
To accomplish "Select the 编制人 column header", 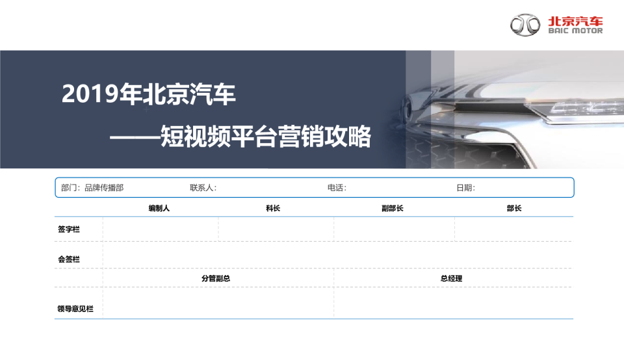I will [159, 209].
